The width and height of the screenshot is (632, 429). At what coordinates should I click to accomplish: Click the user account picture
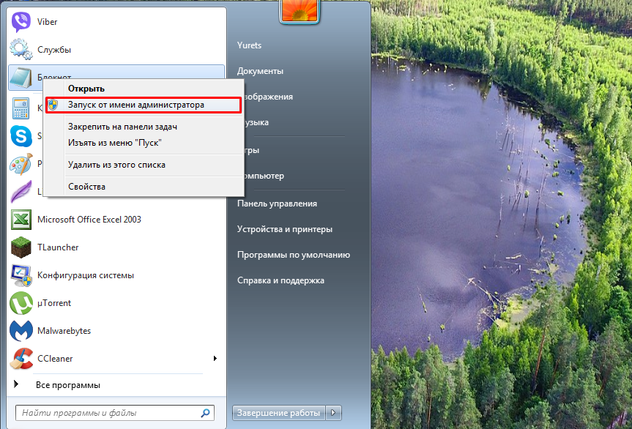(x=300, y=10)
